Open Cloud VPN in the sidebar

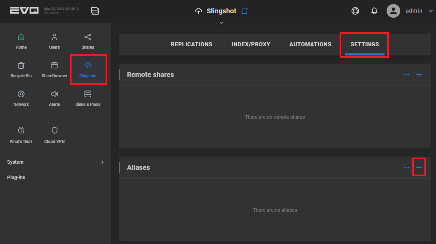[54, 135]
